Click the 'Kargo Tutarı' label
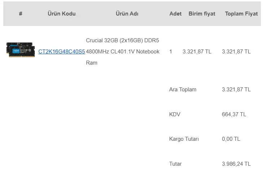 pos(184,139)
